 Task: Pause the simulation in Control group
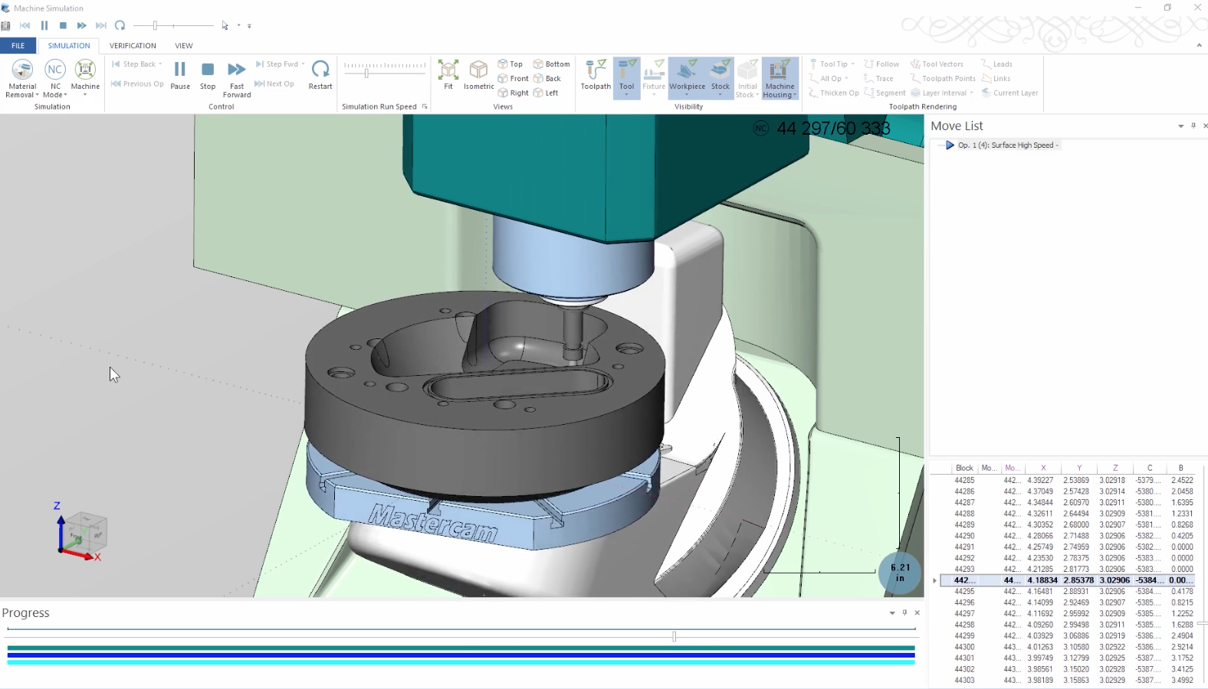tap(180, 75)
